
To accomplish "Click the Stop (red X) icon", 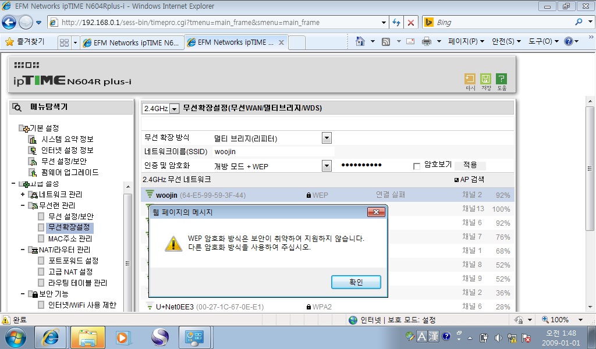I will click(410, 23).
